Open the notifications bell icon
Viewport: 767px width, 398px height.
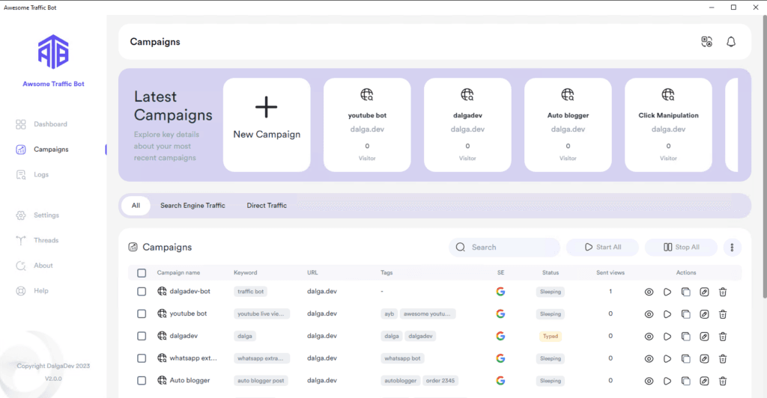point(731,42)
